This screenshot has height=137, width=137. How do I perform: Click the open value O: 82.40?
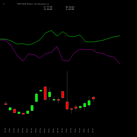click(x=48, y=9)
